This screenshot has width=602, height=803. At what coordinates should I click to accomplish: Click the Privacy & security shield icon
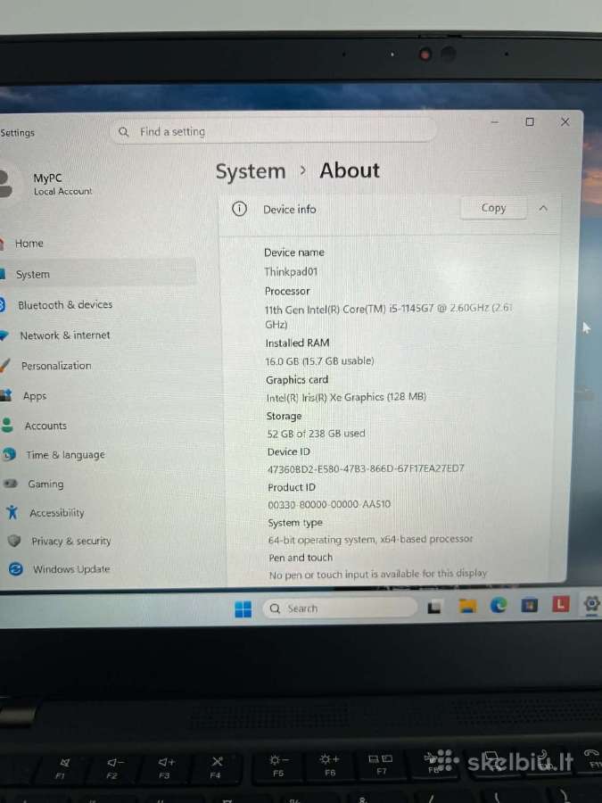pyautogui.click(x=14, y=541)
